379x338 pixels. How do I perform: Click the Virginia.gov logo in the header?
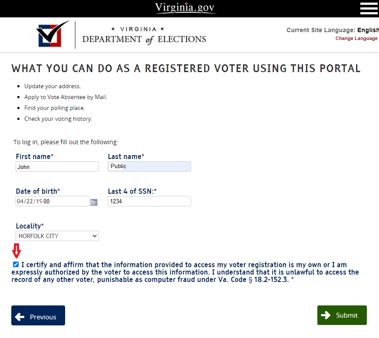185,8
